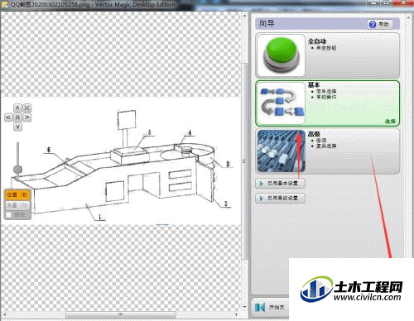Click the preview's vertical scrollbar down arrow
The image size is (414, 321).
(x=244, y=307)
